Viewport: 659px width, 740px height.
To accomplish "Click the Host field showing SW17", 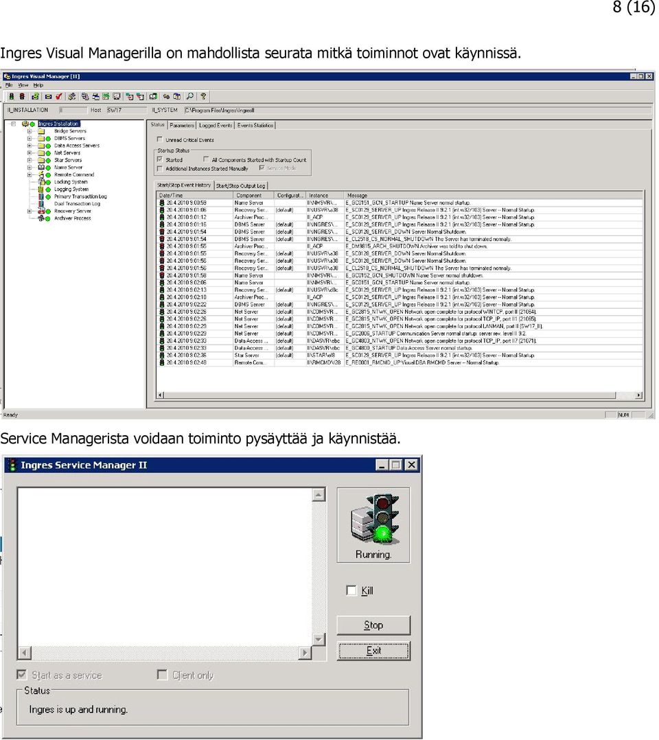I will (x=126, y=111).
